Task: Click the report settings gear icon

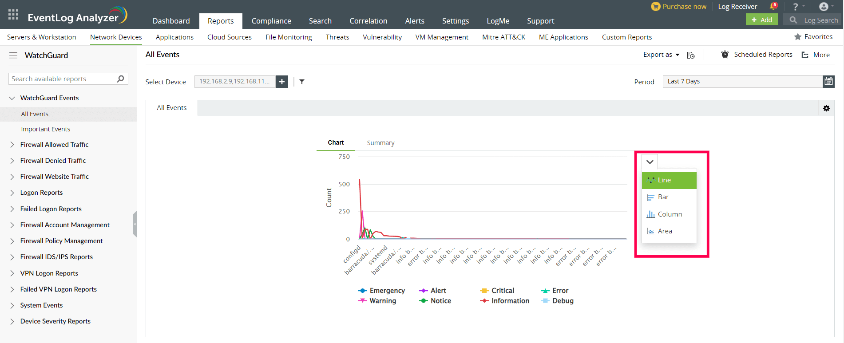Action: (x=826, y=108)
